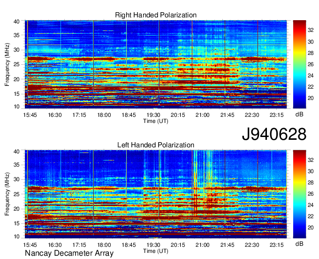The width and height of the screenshot is (319, 259).
Task: Click the Left Handed Polarization title
Action: point(156,145)
